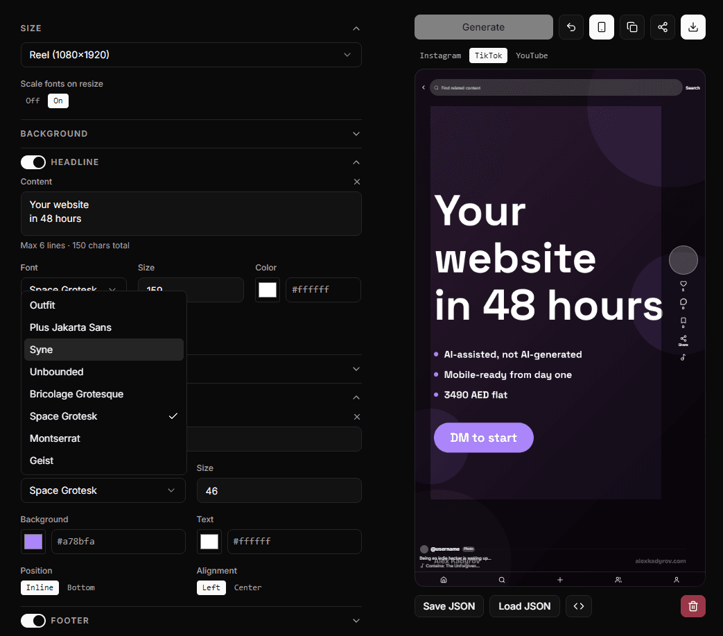Image resolution: width=723 pixels, height=636 pixels.
Task: Select Montserrat font option
Action: (104, 438)
